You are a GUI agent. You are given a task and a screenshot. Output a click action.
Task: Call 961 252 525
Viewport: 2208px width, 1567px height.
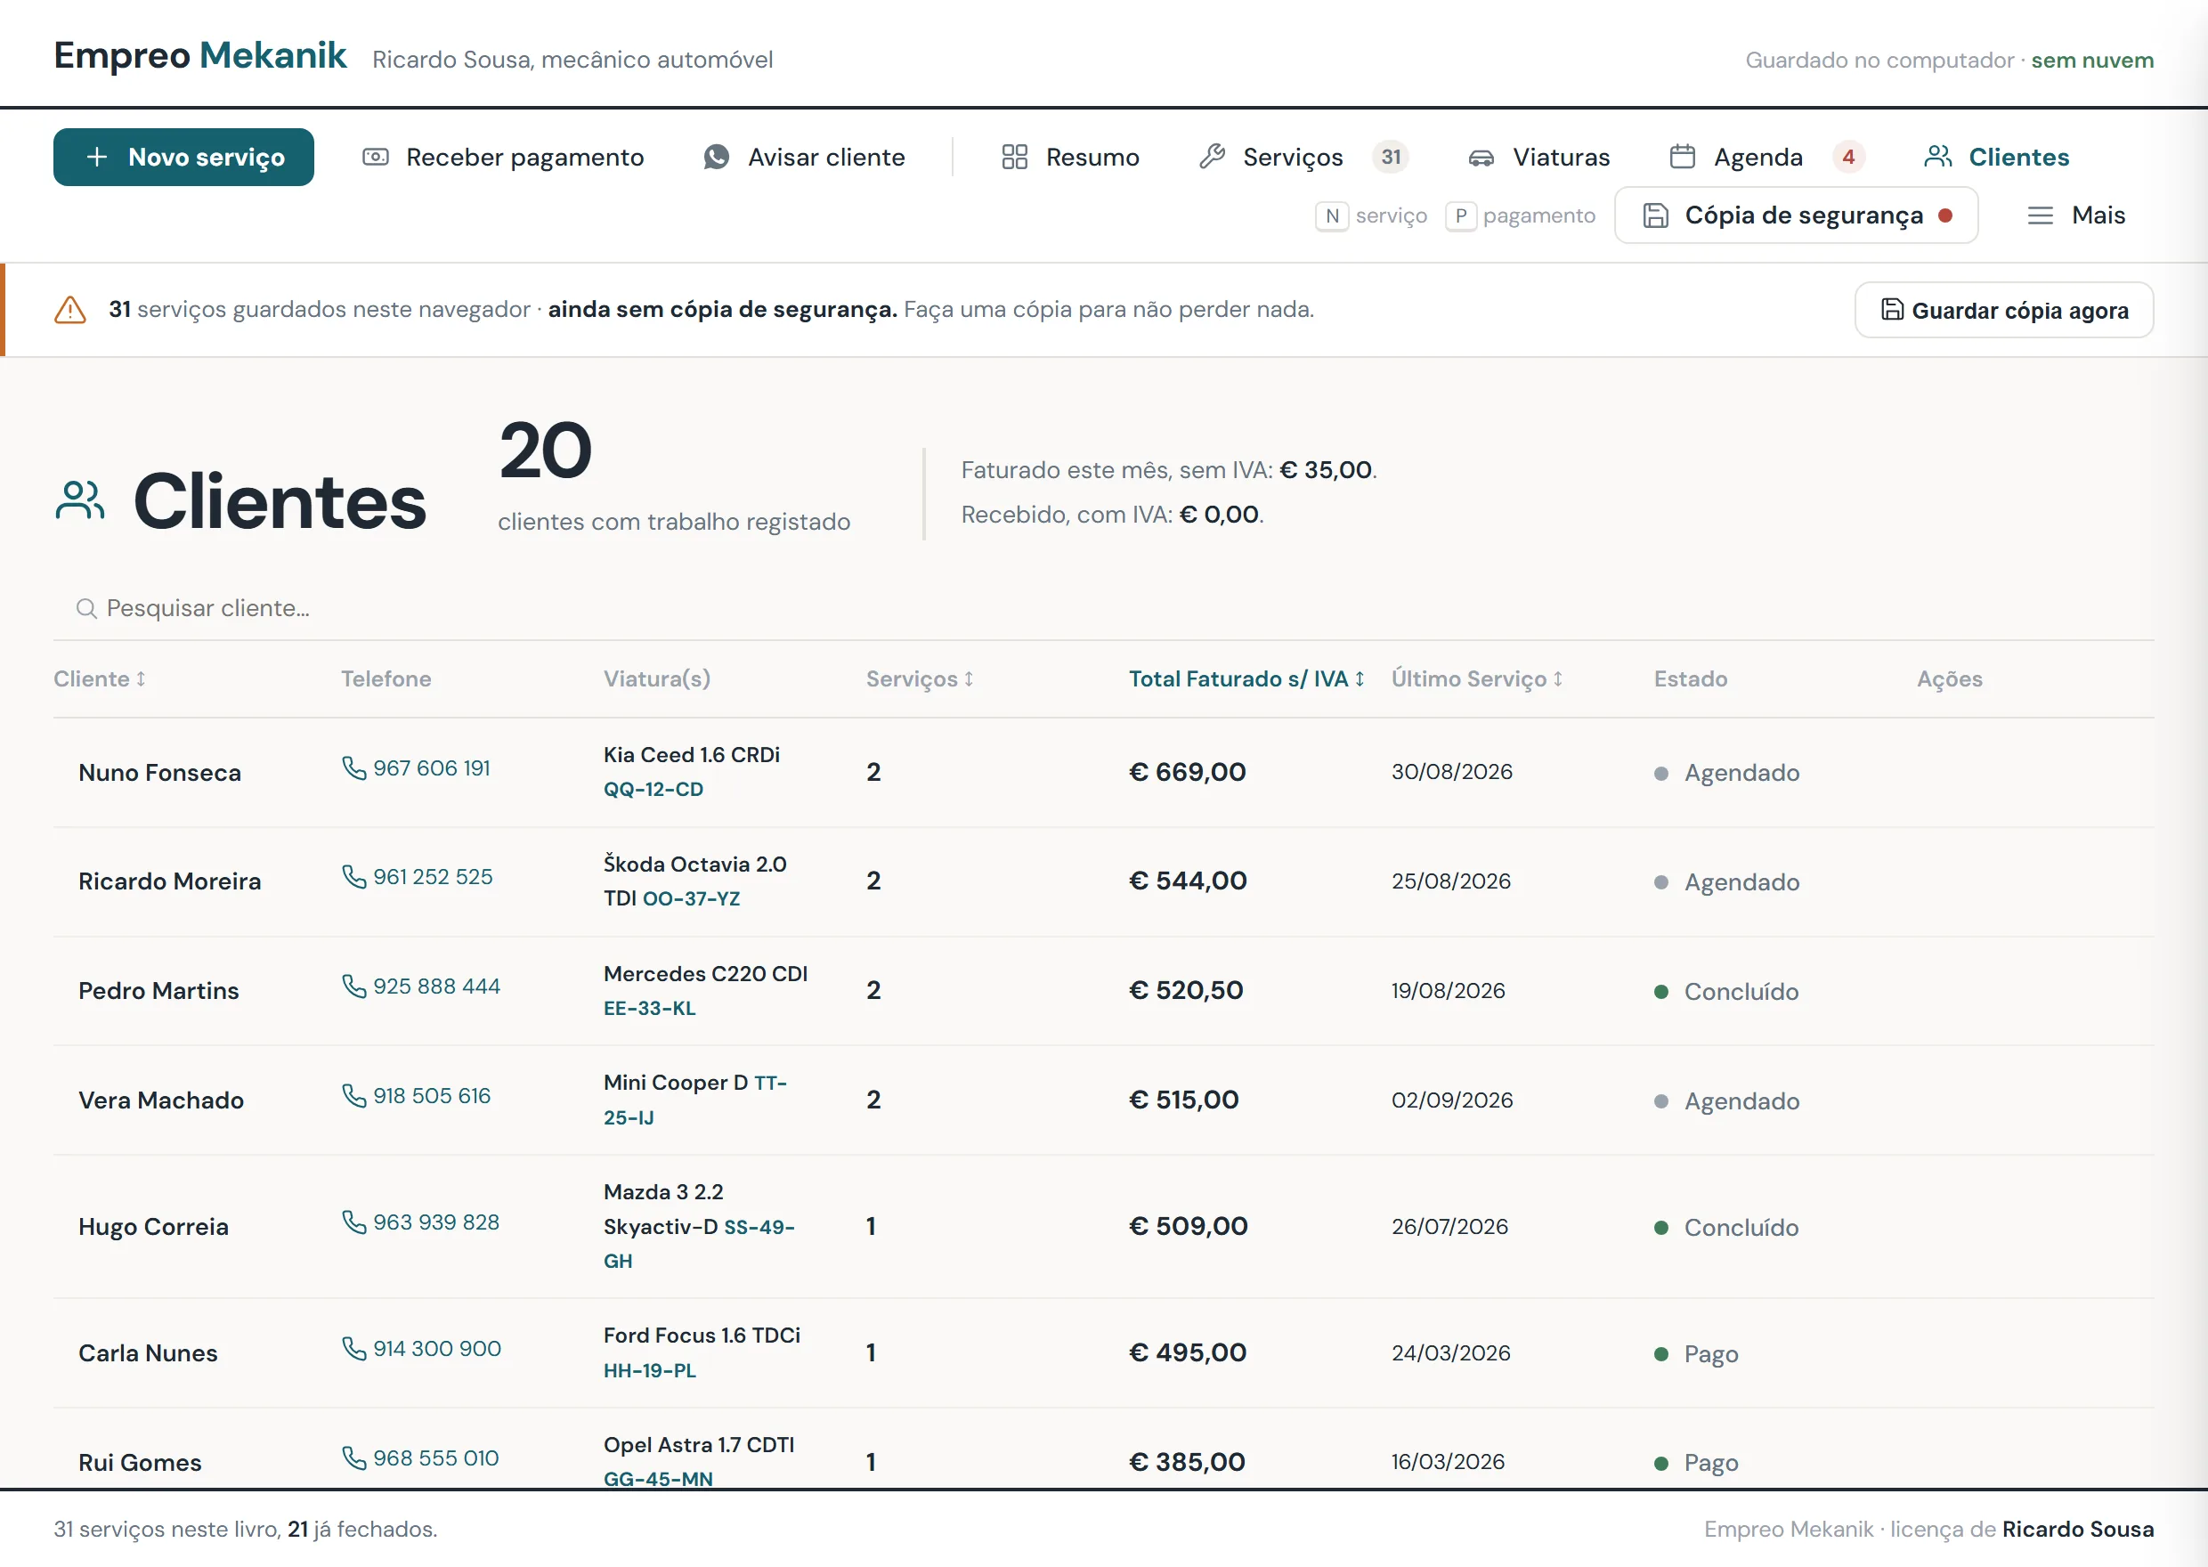(x=418, y=877)
